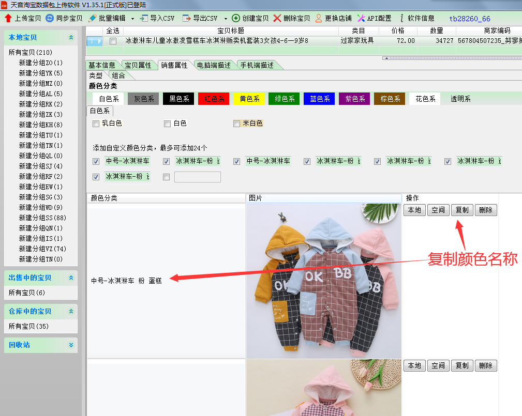Switch to the 基本信息 tab
Image resolution: width=522 pixels, height=416 pixels.
(102, 65)
